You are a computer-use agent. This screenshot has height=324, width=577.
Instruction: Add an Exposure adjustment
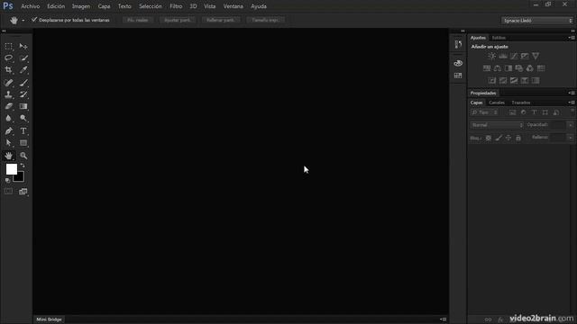click(x=525, y=56)
